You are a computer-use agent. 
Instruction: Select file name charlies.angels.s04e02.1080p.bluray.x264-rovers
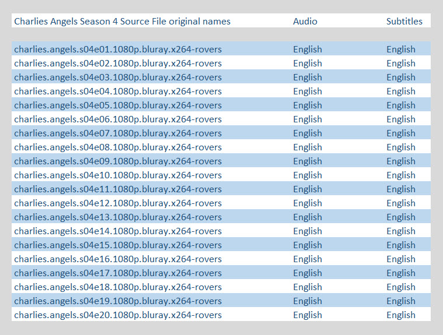118,63
